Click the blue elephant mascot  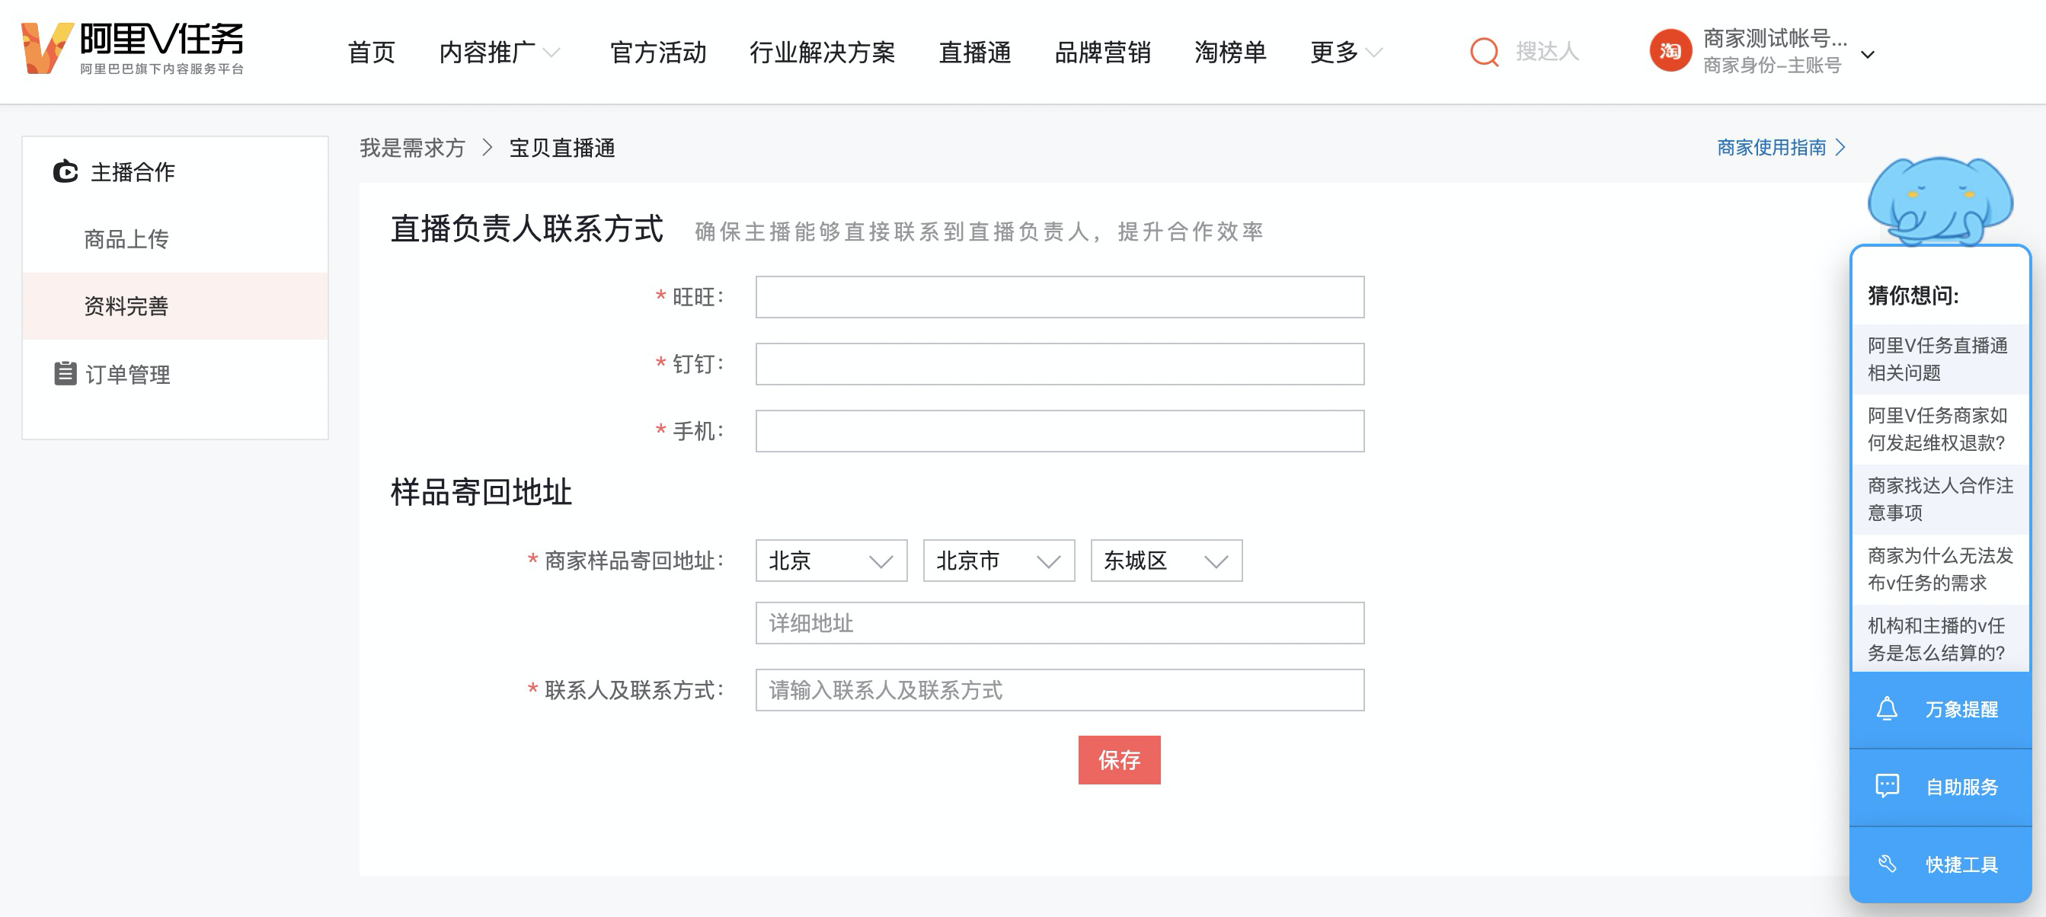(1939, 200)
